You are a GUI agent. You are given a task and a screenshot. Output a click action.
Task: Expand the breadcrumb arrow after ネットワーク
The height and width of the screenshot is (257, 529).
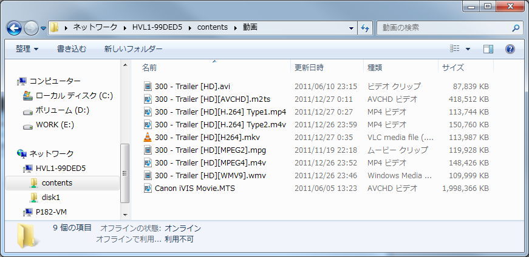click(x=125, y=28)
